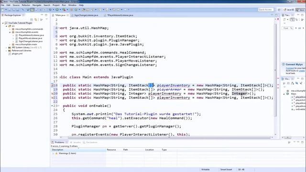Open the File menu
Screen dimensions: 306x172
(x=2, y=5)
